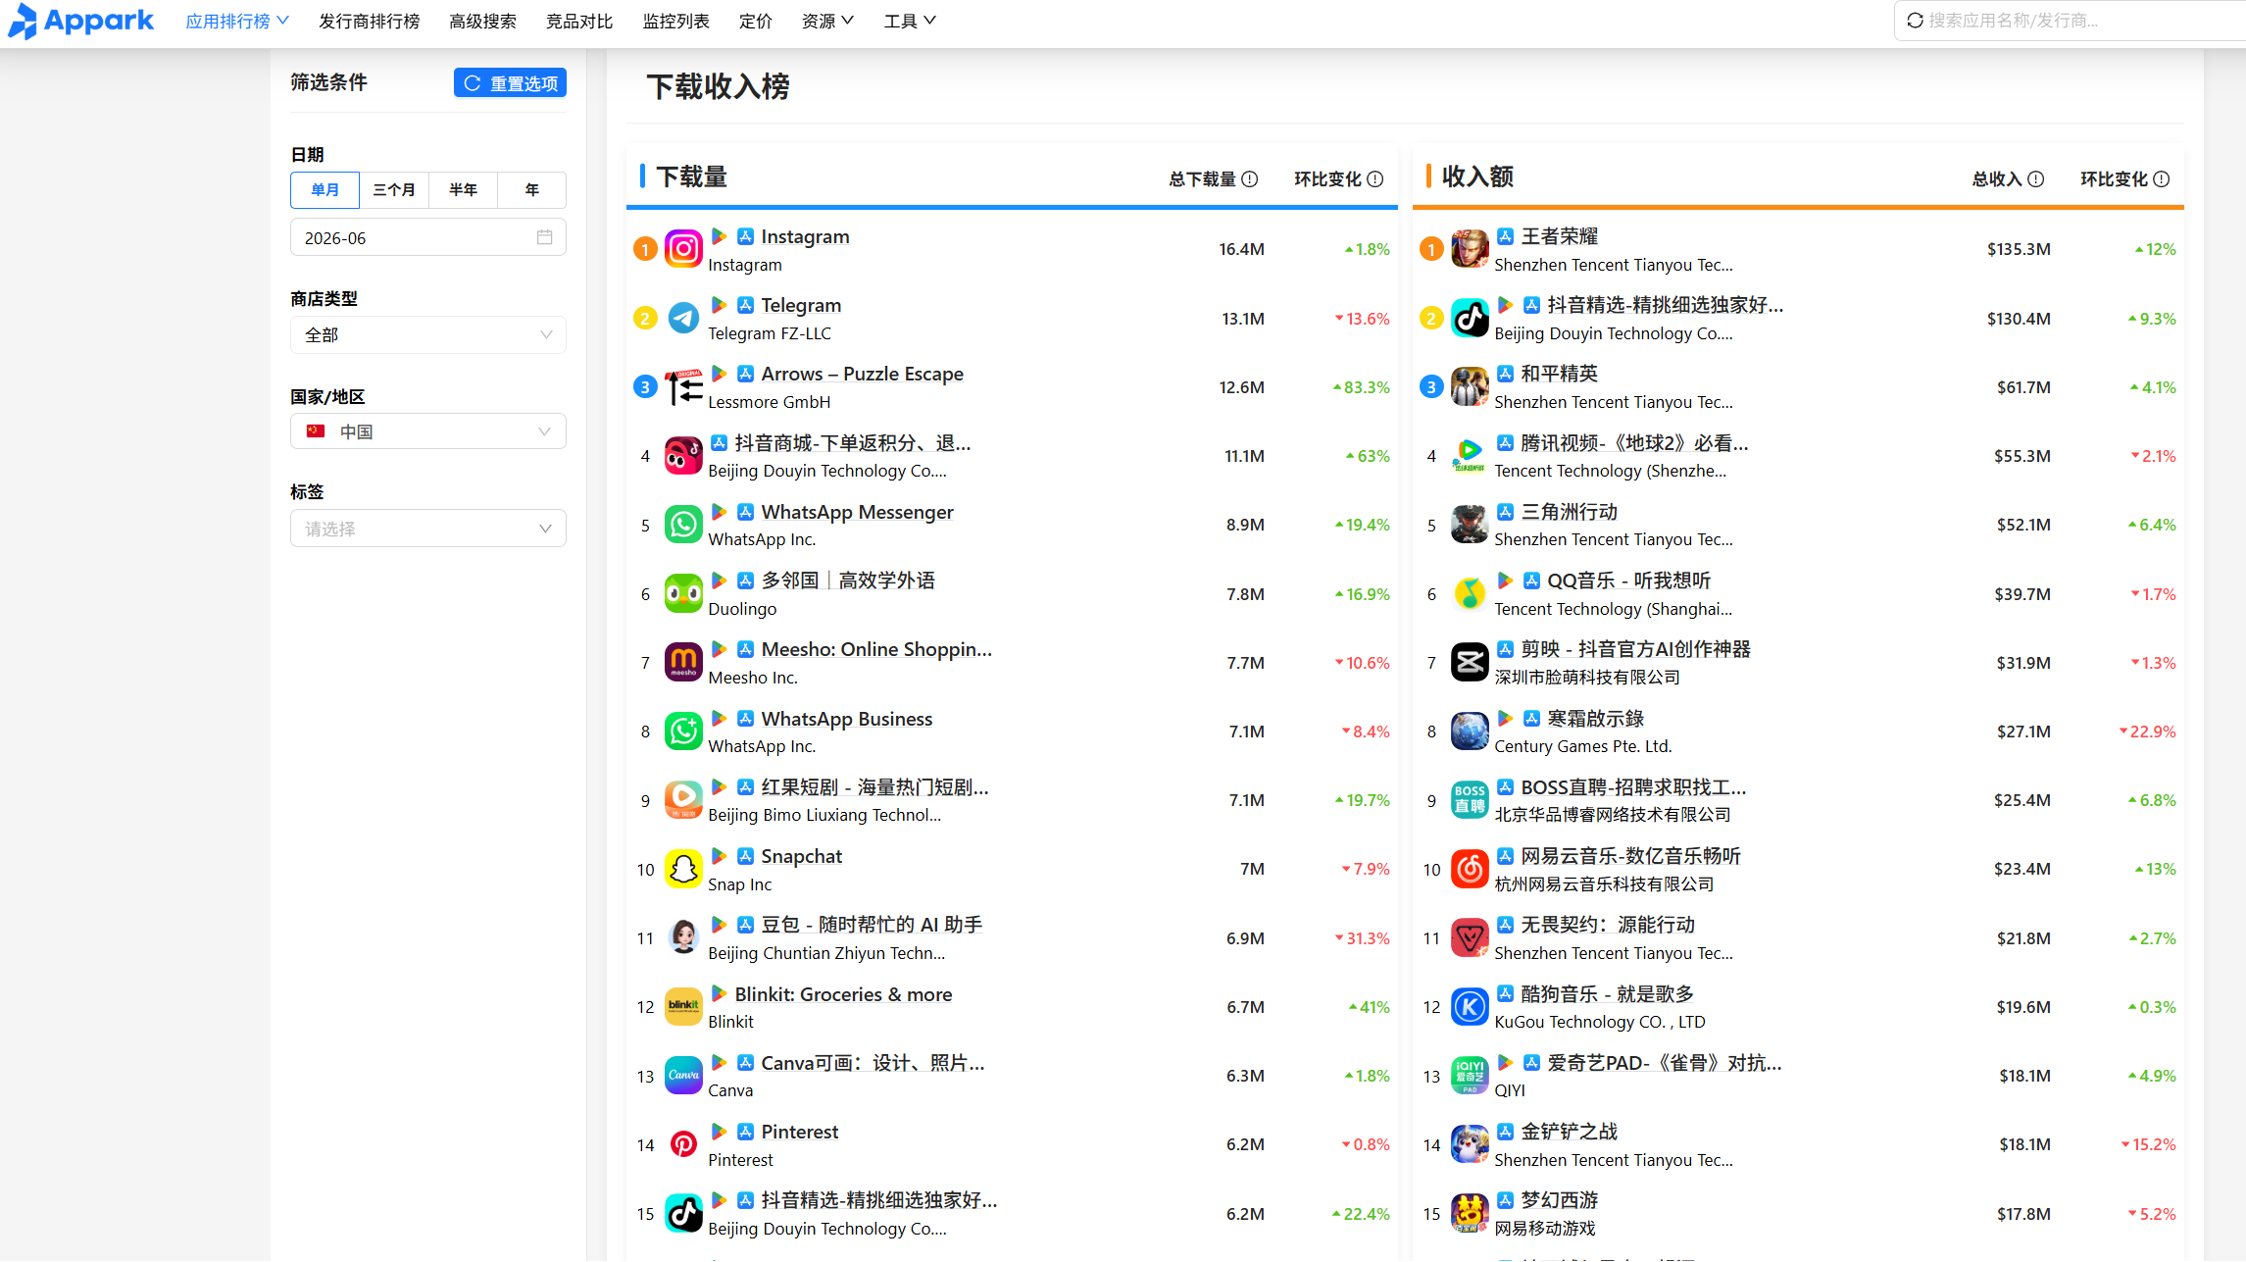Open 发行商排行榜 page
The height and width of the screenshot is (1262, 2246).
[x=370, y=21]
